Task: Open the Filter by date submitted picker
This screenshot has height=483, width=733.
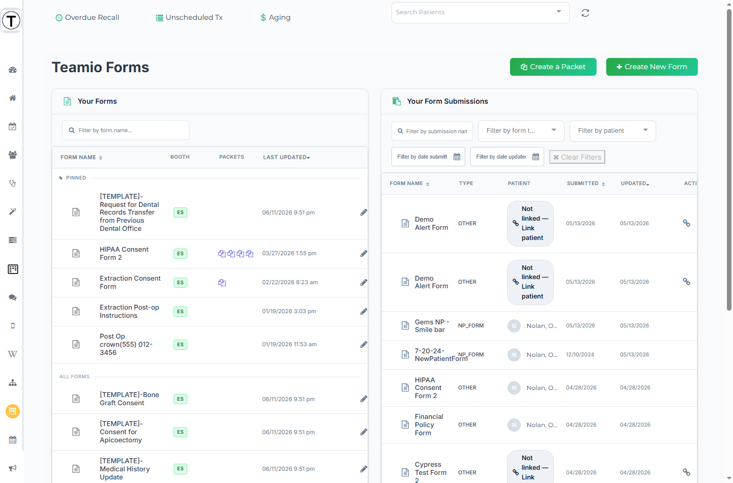Action: pyautogui.click(x=428, y=157)
